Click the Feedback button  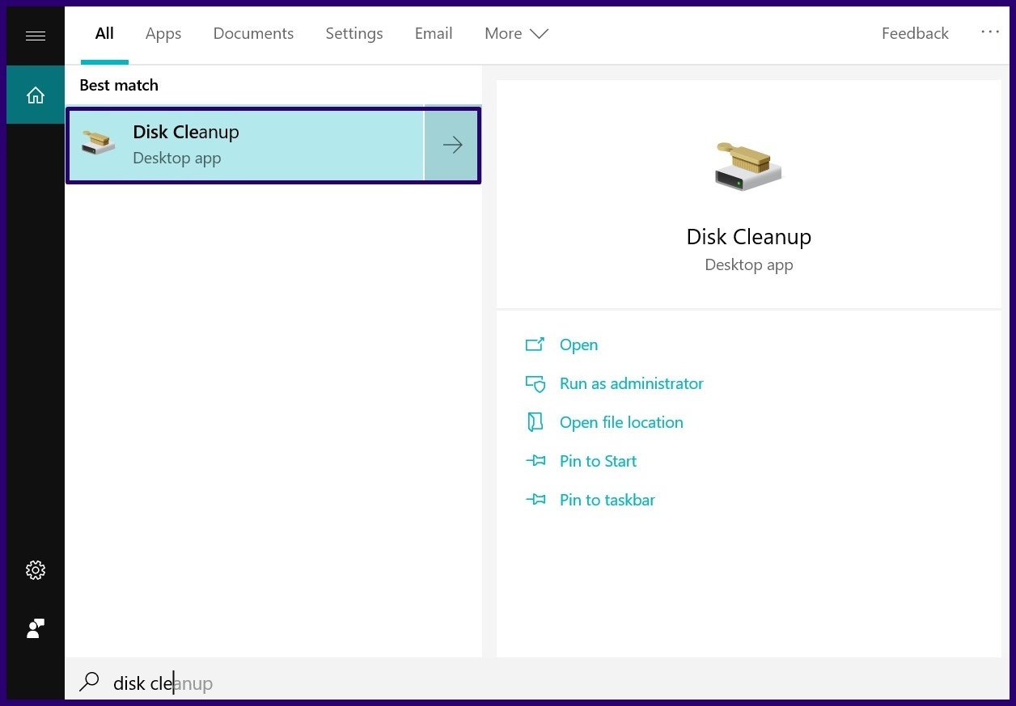[915, 33]
